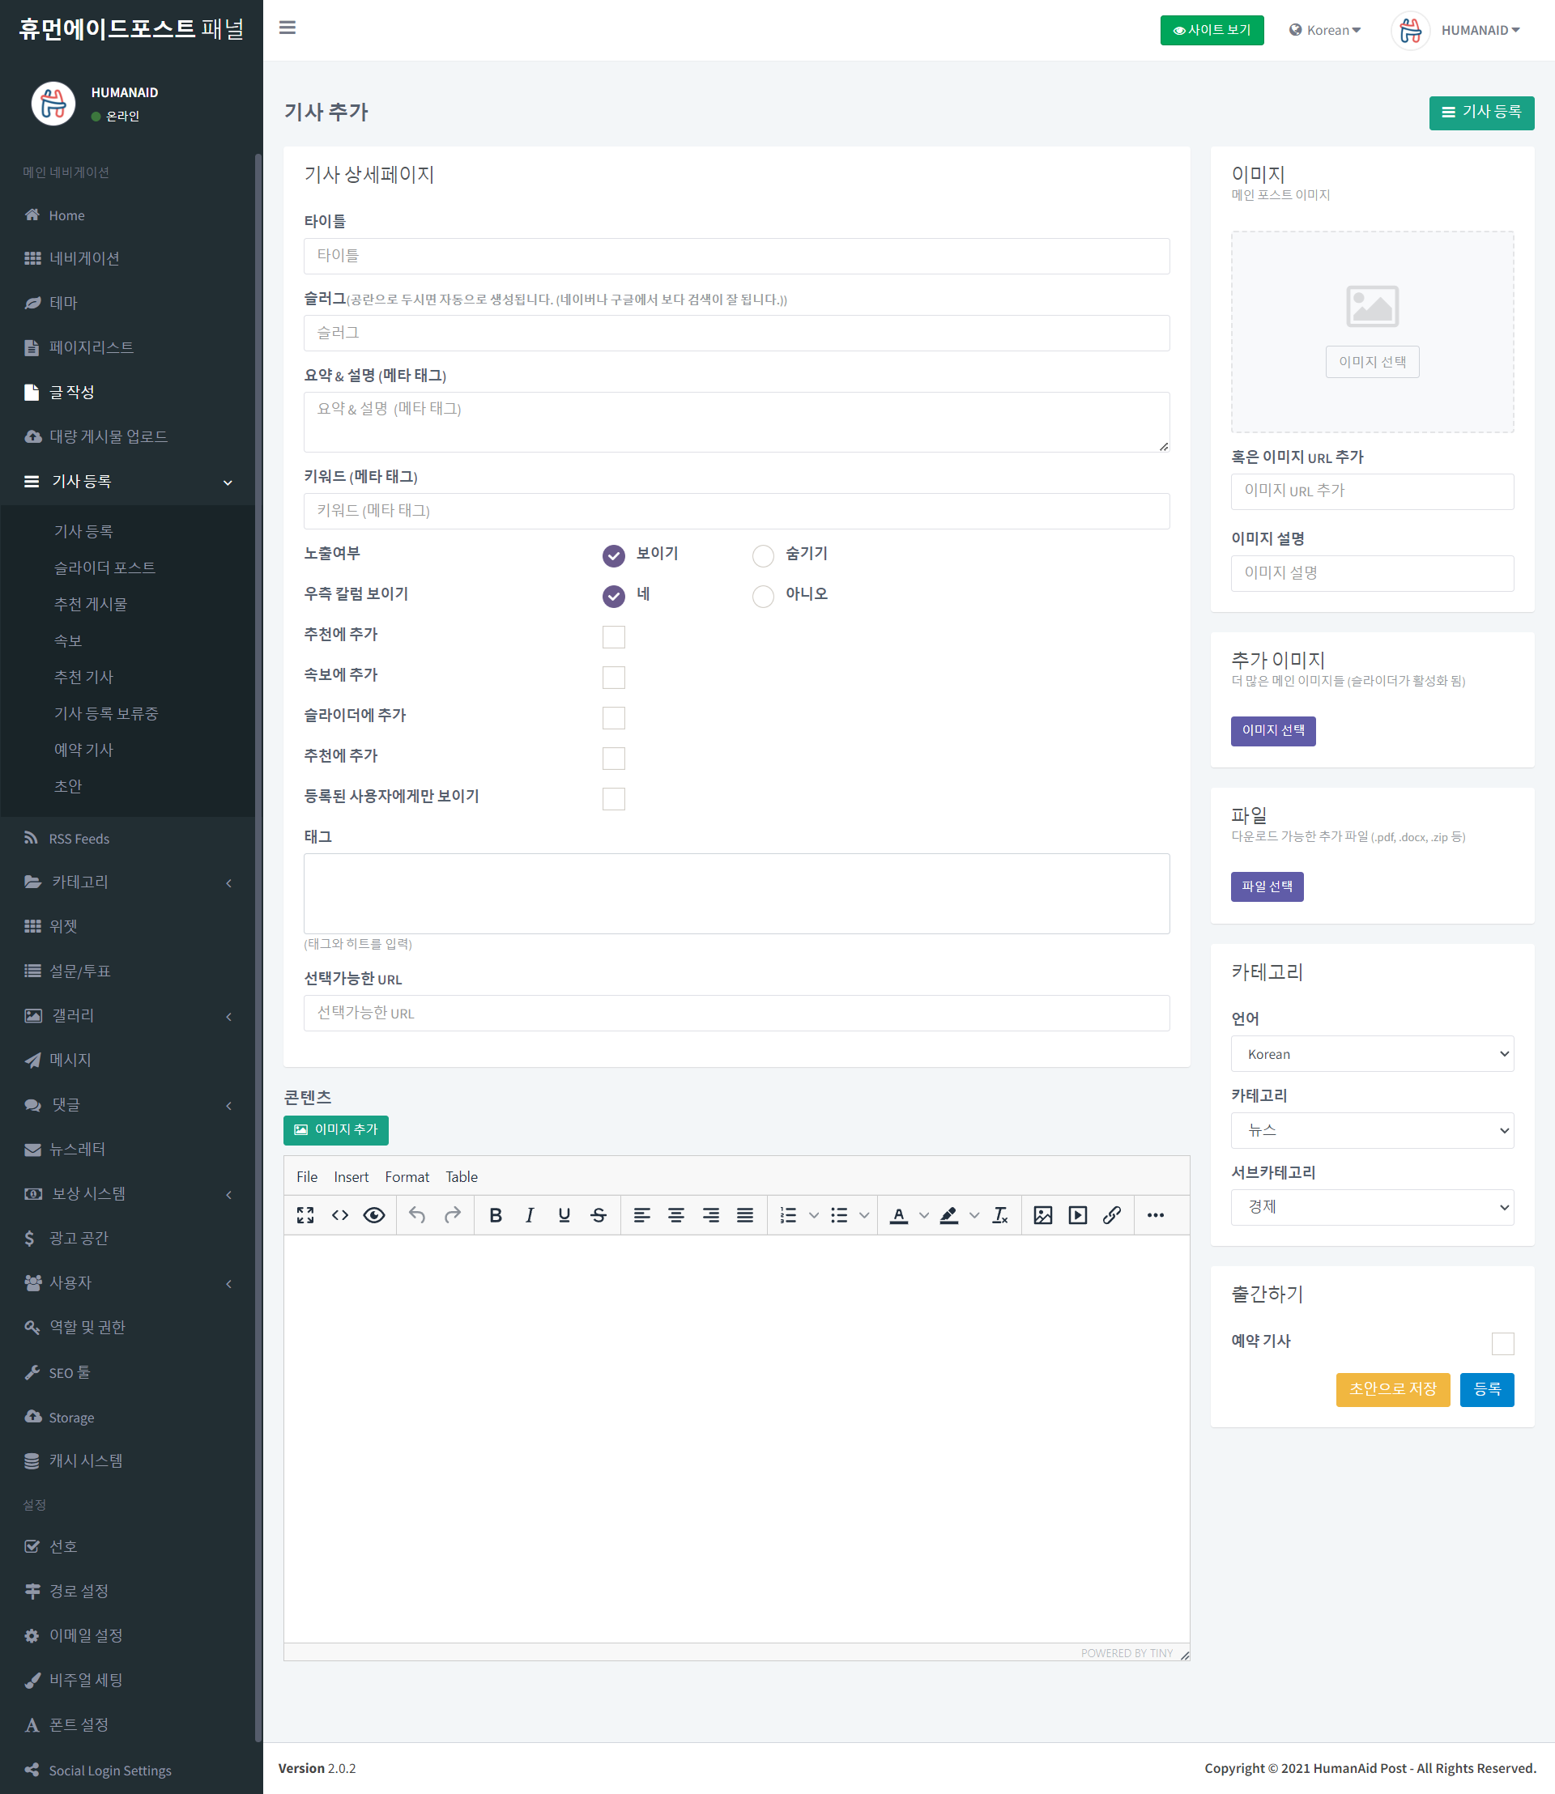1555x1794 pixels.
Task: Click purple 이미지 선택 button under 추가 이미지
Action: click(1273, 731)
